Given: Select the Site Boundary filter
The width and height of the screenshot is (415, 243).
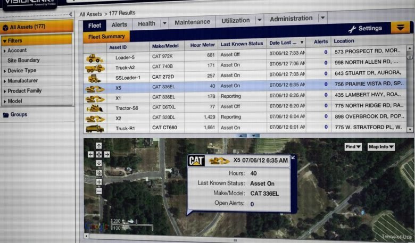Looking at the screenshot, I should pyautogui.click(x=23, y=60).
